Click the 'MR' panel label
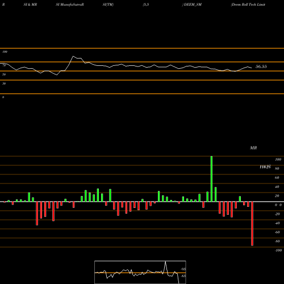The image size is (284, 284). pos(253,148)
